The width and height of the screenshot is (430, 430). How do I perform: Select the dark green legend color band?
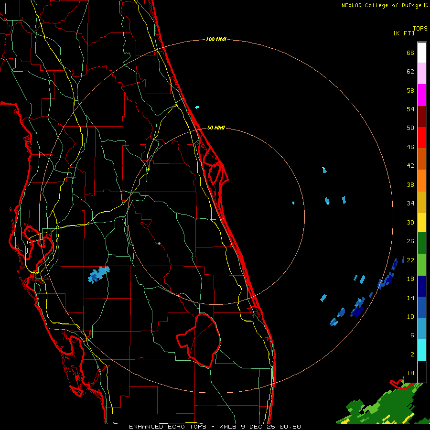tap(422, 243)
